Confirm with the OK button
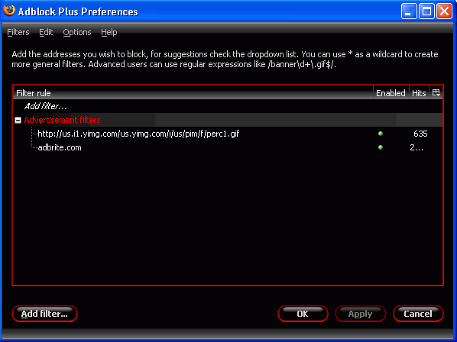457x342 pixels. pos(303,314)
